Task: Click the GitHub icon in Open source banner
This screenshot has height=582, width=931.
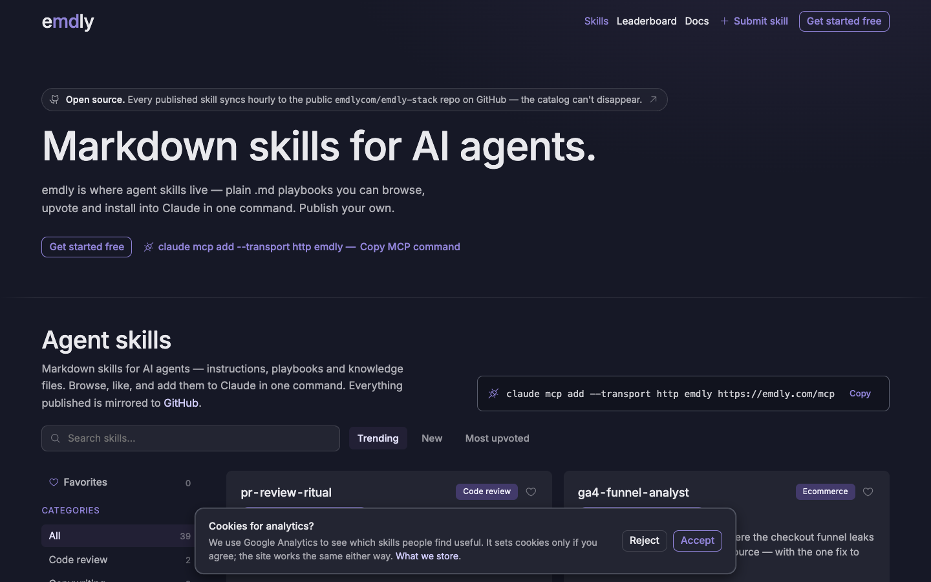Action: pos(55,100)
